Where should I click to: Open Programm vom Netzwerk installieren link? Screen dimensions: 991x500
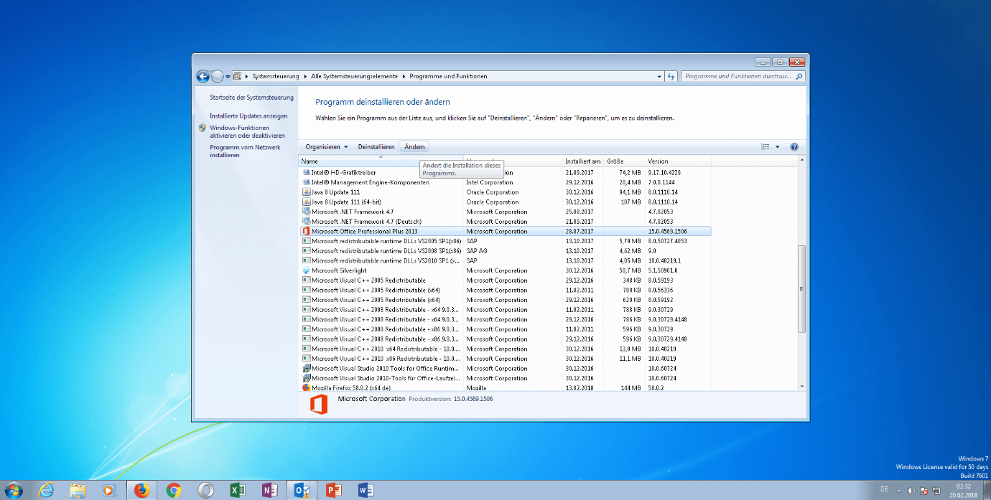pyautogui.click(x=245, y=151)
